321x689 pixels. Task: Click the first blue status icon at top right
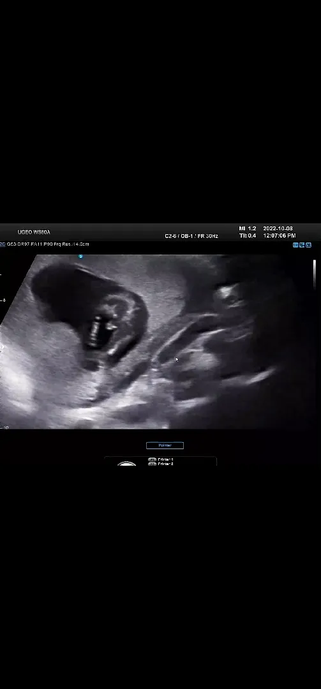tap(296, 245)
